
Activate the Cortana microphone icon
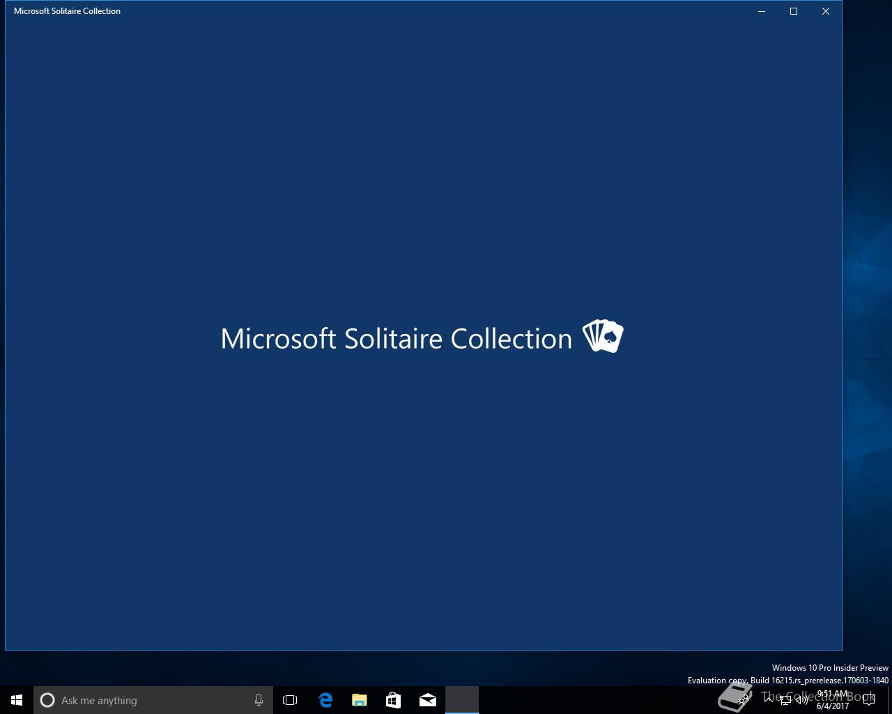click(x=259, y=700)
